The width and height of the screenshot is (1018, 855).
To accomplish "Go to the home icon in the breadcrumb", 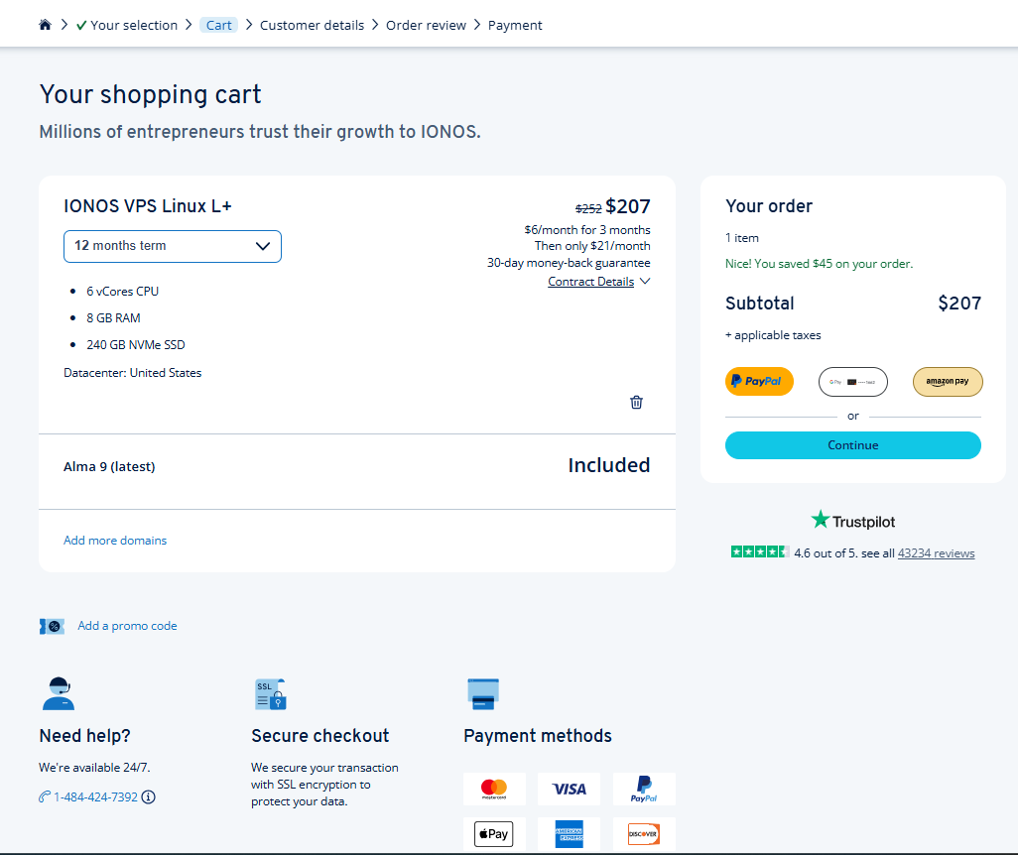I will [45, 25].
